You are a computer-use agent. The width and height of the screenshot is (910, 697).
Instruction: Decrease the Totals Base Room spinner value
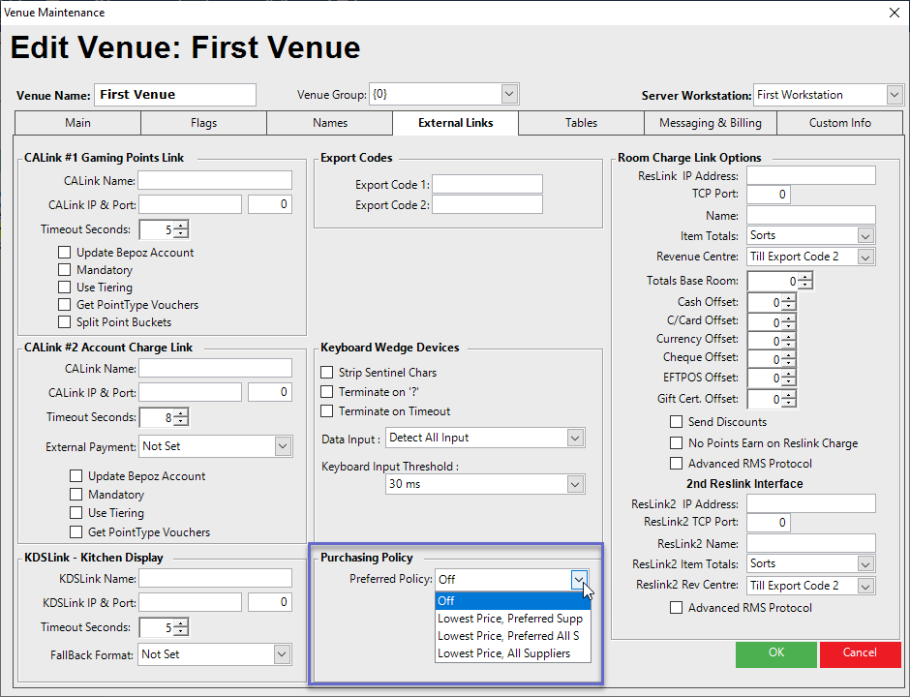(x=805, y=286)
